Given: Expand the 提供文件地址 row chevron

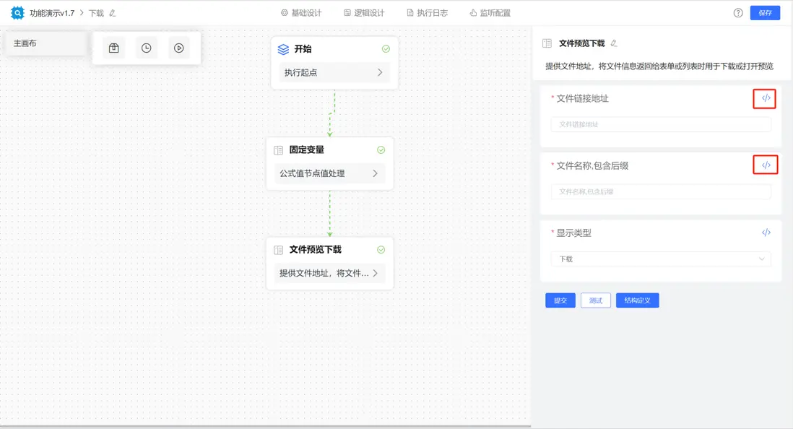Looking at the screenshot, I should pyautogui.click(x=375, y=273).
